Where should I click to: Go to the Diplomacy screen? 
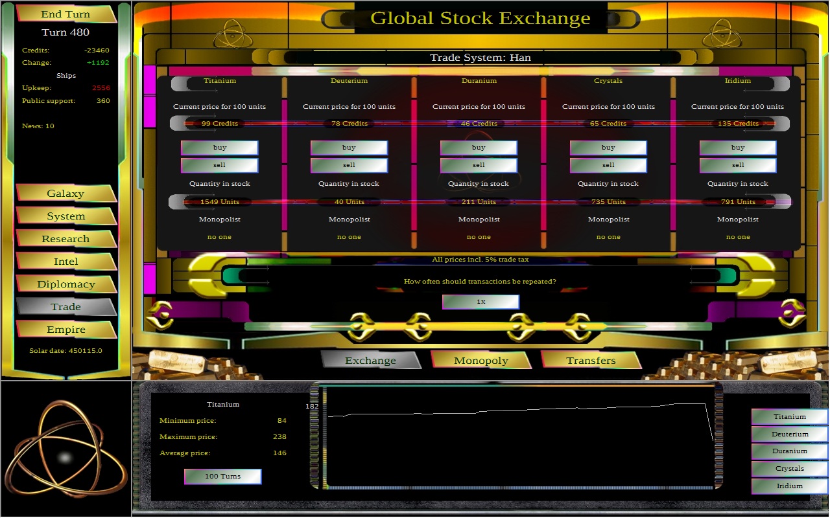65,284
